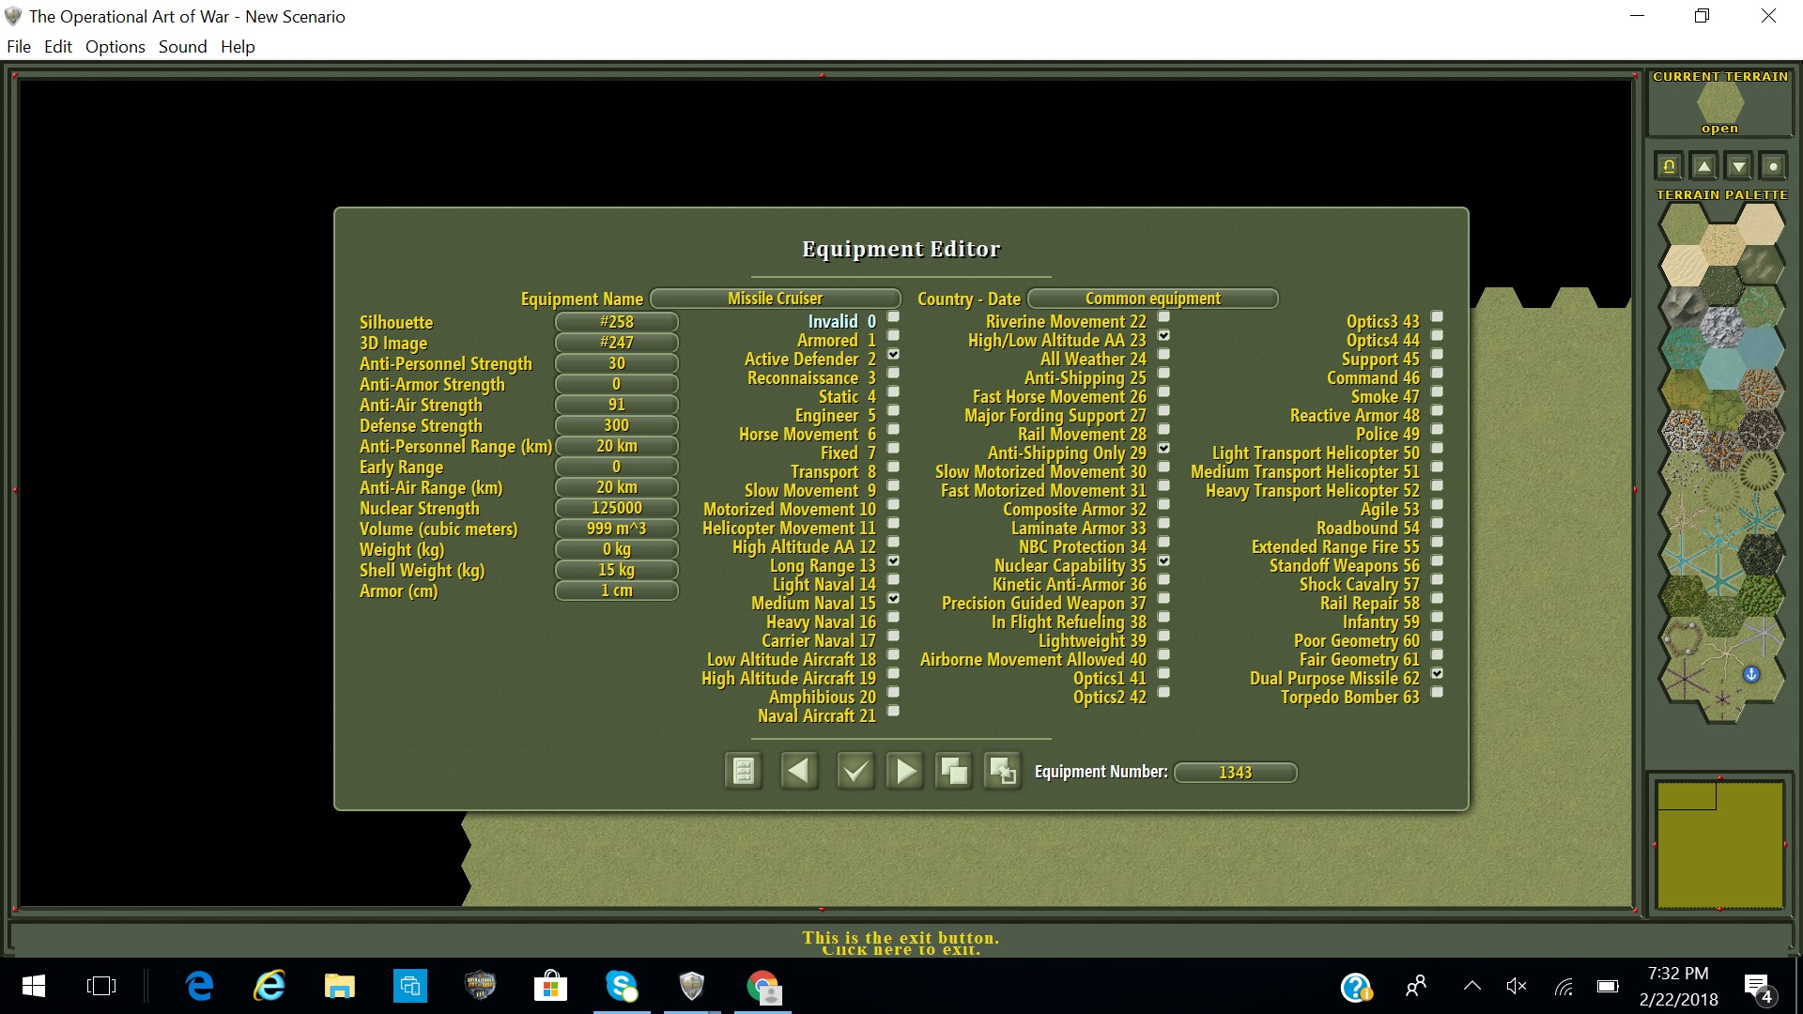Image resolution: width=1803 pixels, height=1014 pixels.
Task: Uncheck the Active Defender 2 checkbox
Action: [x=893, y=354]
